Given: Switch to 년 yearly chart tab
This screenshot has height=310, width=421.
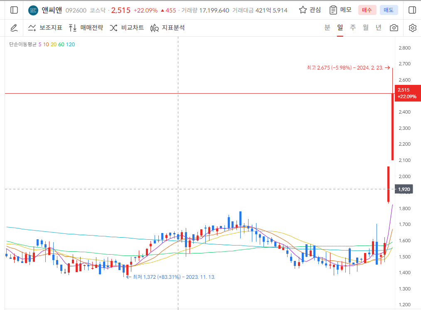Looking at the screenshot, I should 379,27.
